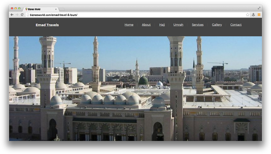
Task: Visit the Services page link
Action: [x=198, y=25]
